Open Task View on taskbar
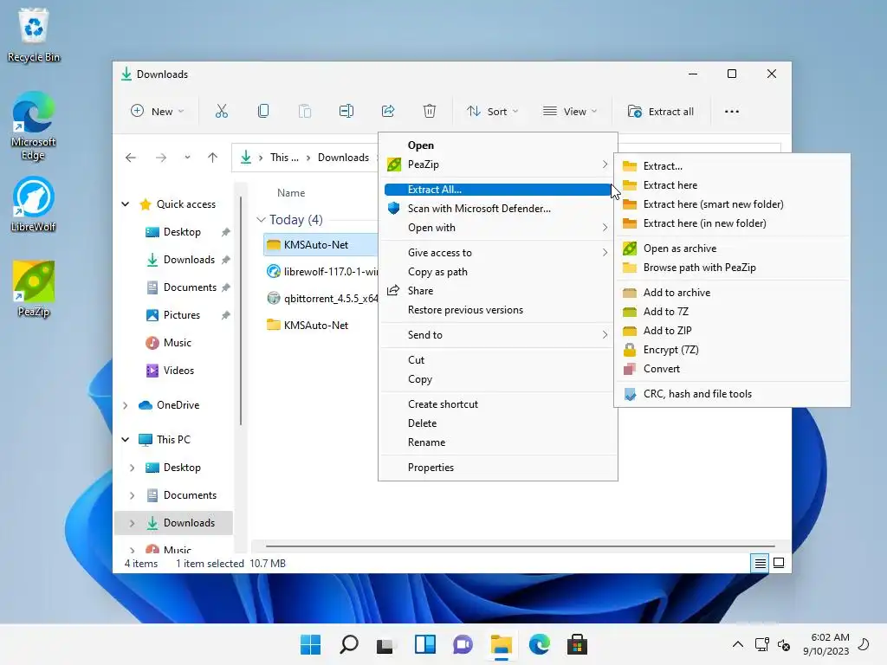The height and width of the screenshot is (665, 887). (x=385, y=644)
